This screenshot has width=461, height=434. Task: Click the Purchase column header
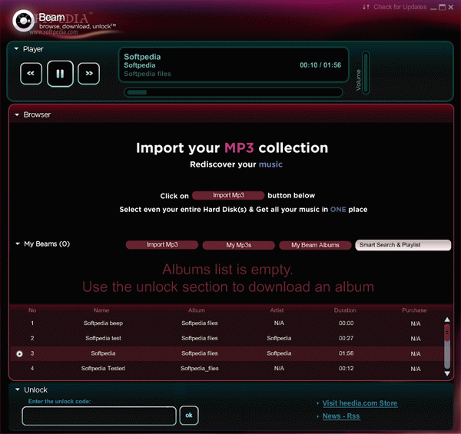414,310
